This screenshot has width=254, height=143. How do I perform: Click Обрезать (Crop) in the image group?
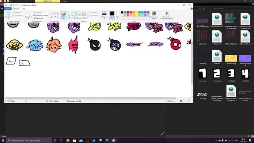(38, 12)
